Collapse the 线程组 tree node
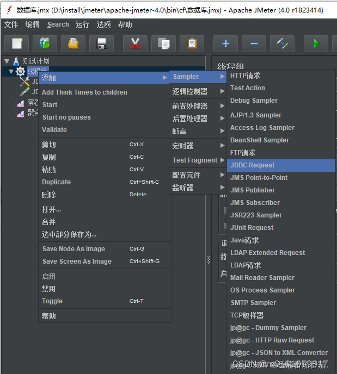 11,71
